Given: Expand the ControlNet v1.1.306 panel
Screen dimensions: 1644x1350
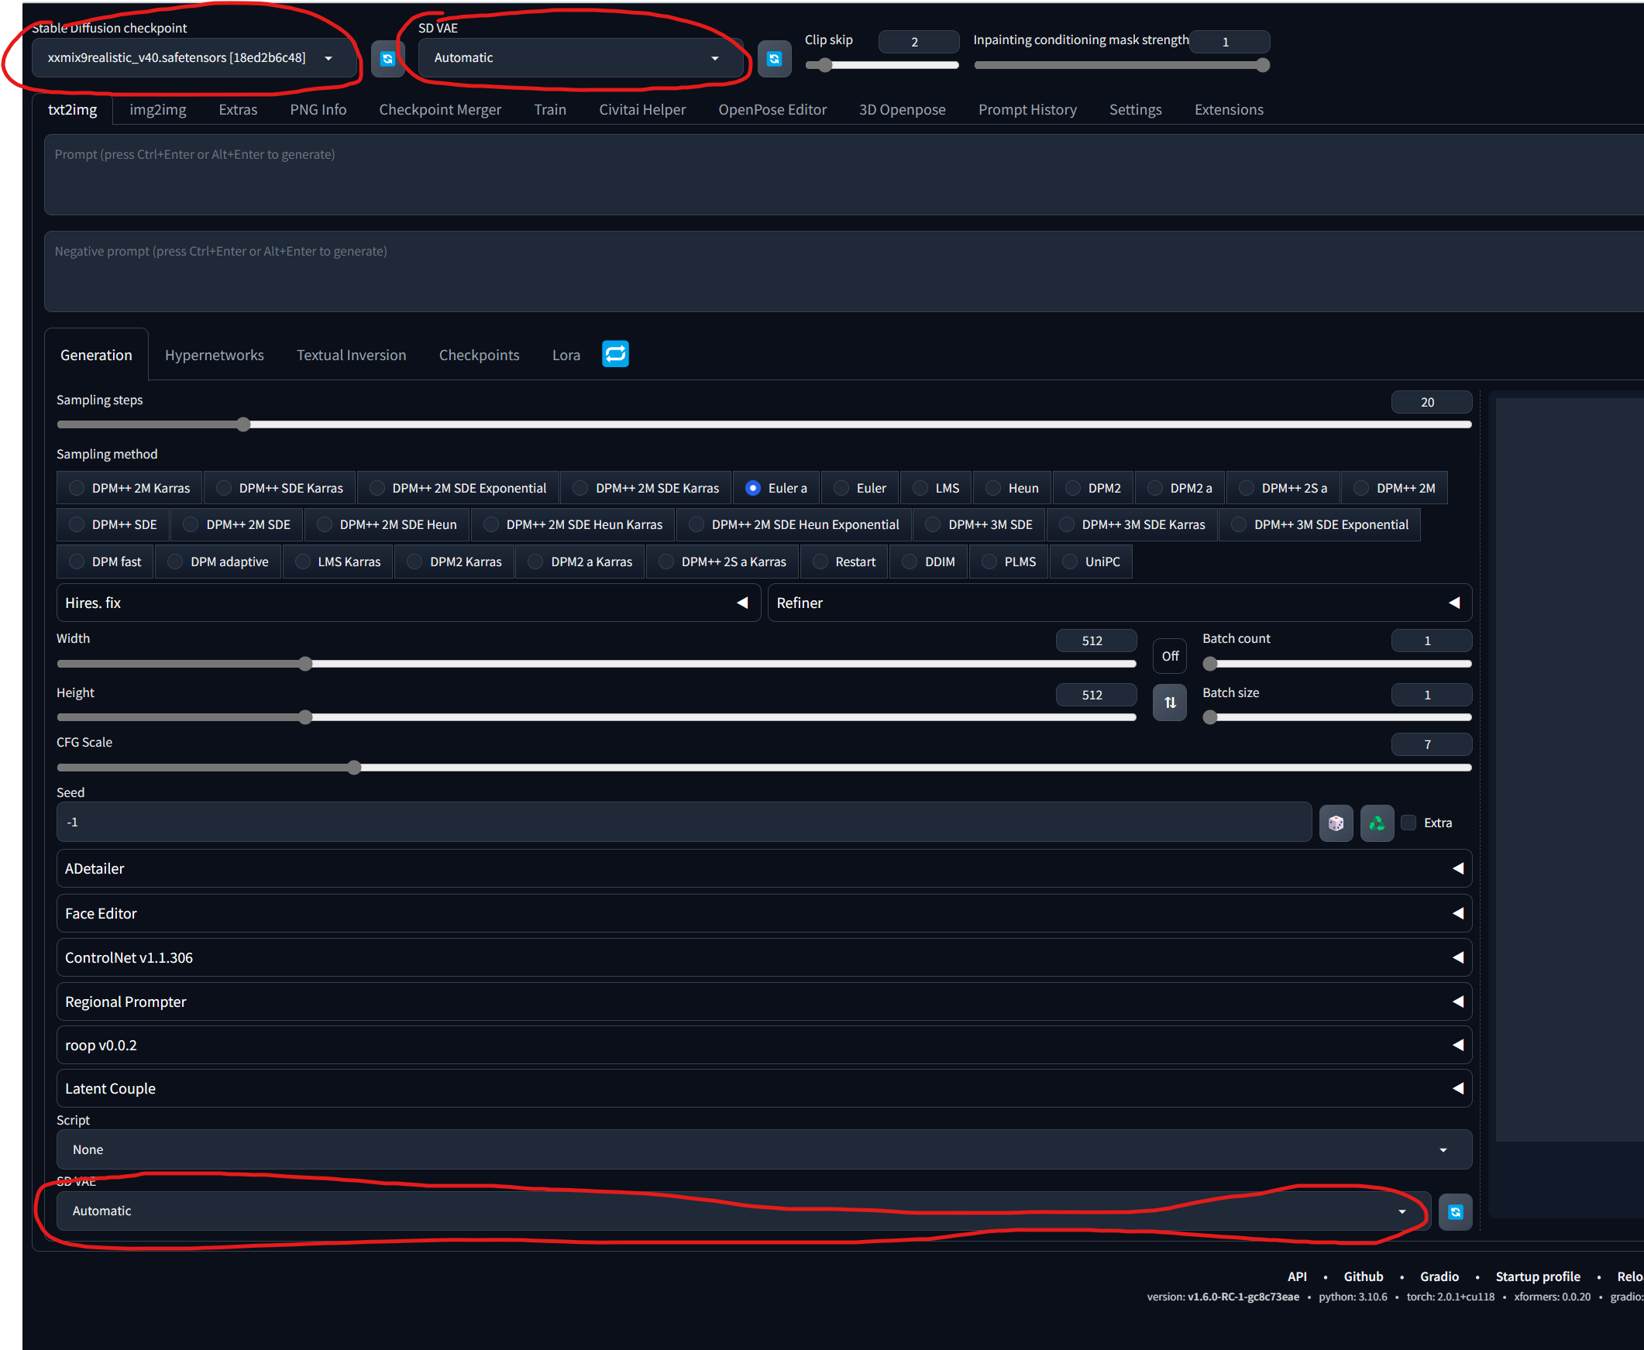Looking at the screenshot, I should (763, 957).
